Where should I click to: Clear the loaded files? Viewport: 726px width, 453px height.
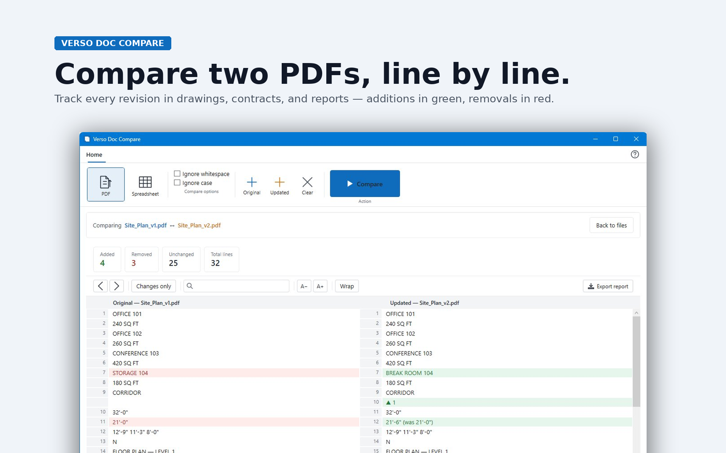coord(307,186)
